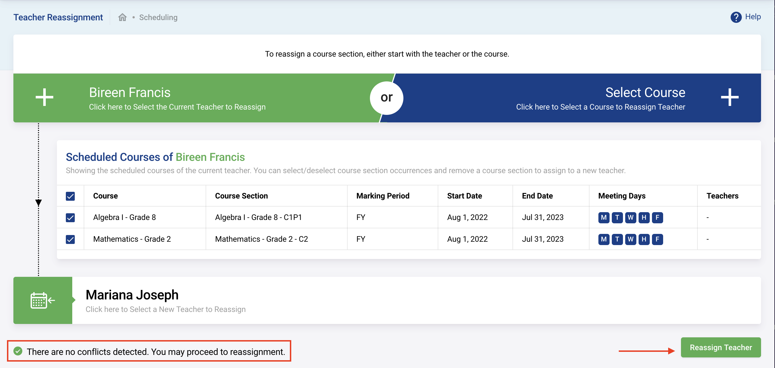This screenshot has width=775, height=368.
Task: Uncheck the Algebra I - Grade 8 checkbox
Action: (70, 217)
